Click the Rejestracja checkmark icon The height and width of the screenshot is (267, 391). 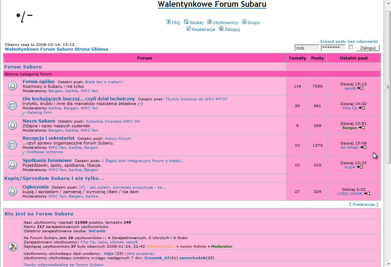click(189, 29)
